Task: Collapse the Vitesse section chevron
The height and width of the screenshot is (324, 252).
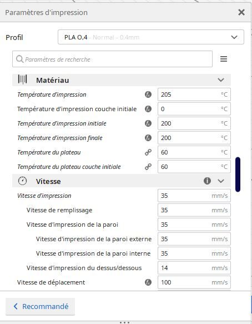Action: click(x=221, y=181)
